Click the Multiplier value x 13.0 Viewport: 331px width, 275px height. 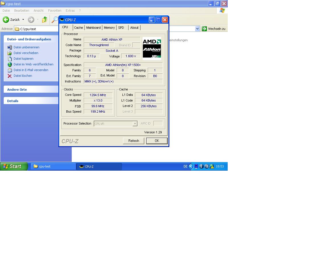click(98, 101)
